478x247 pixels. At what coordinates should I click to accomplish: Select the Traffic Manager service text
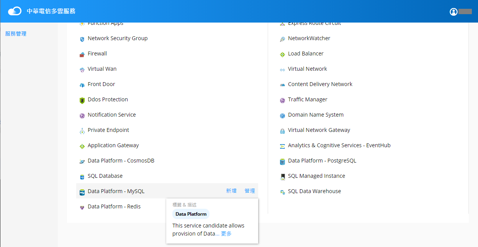click(308, 99)
